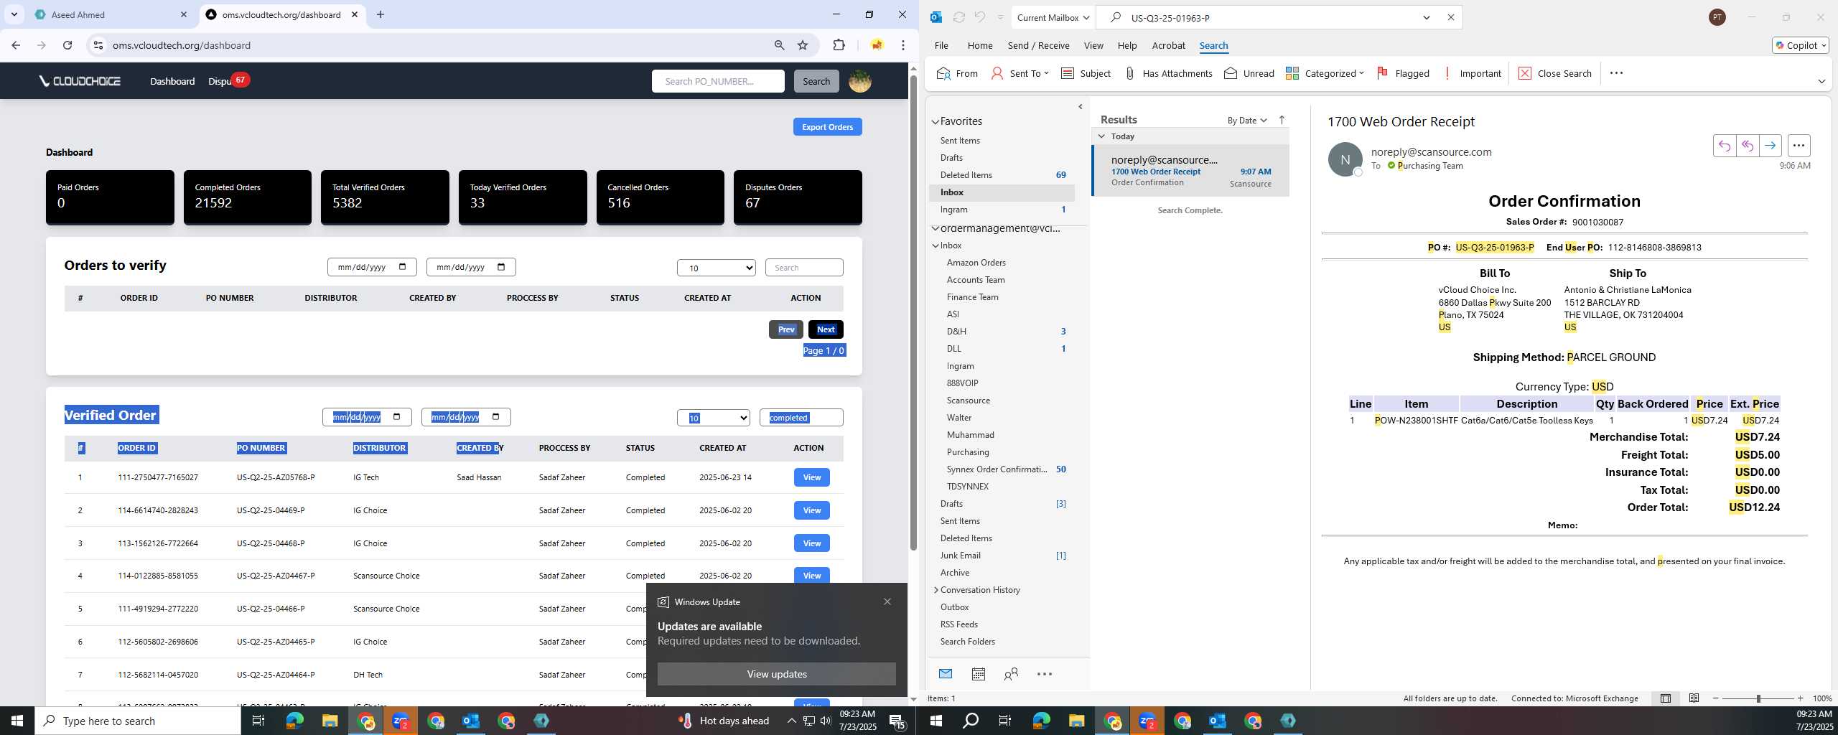Open Chrome zoom magnifier in address bar
Viewport: 1838px width, 735px height.
pyautogui.click(x=779, y=45)
